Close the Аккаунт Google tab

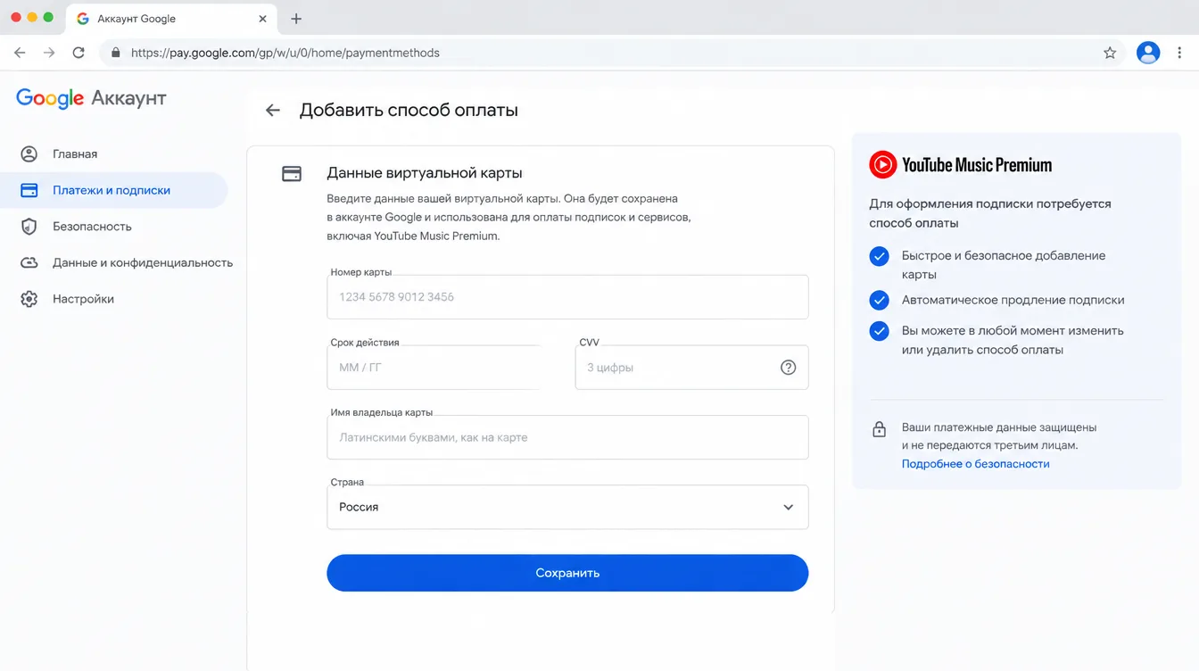(x=262, y=19)
